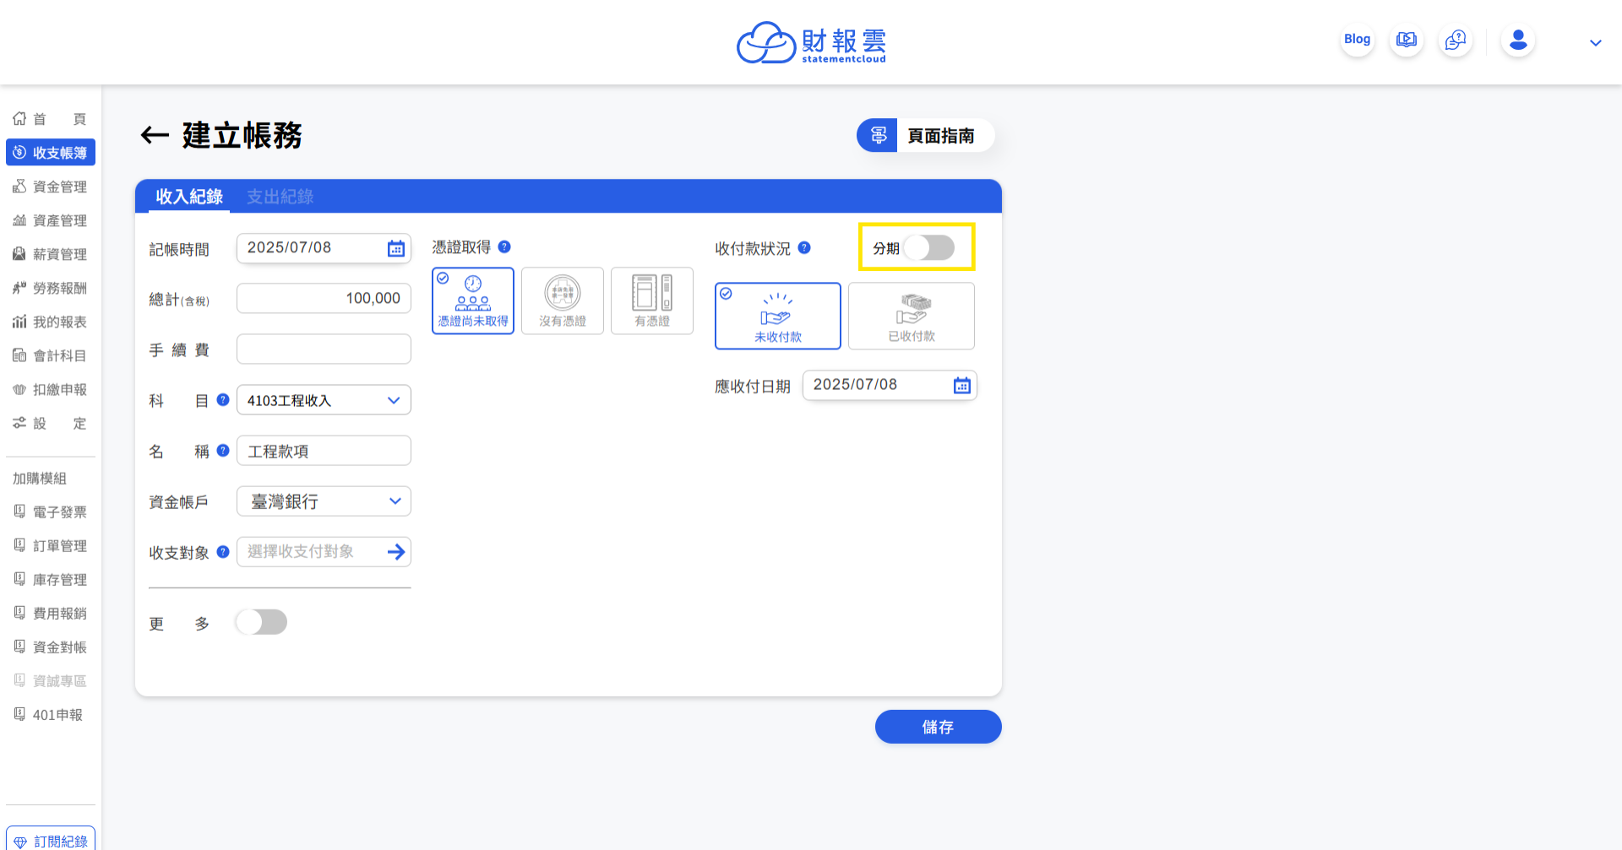Image resolution: width=1622 pixels, height=850 pixels.
Task: Click the 薪資管理 sidebar icon
Action: tap(19, 253)
